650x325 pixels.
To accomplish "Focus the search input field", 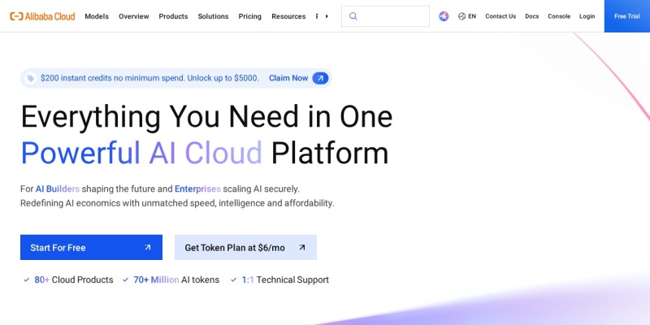I will 385,16.
